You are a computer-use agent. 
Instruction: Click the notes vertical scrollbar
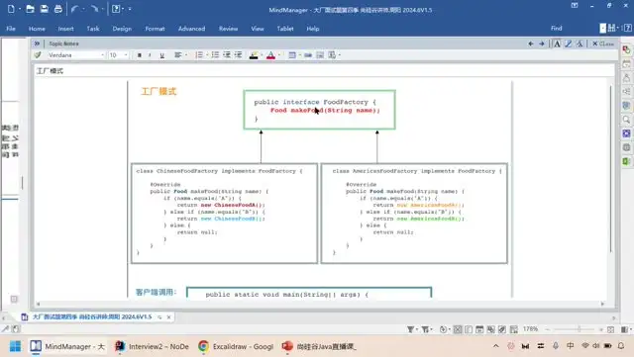(x=610, y=170)
